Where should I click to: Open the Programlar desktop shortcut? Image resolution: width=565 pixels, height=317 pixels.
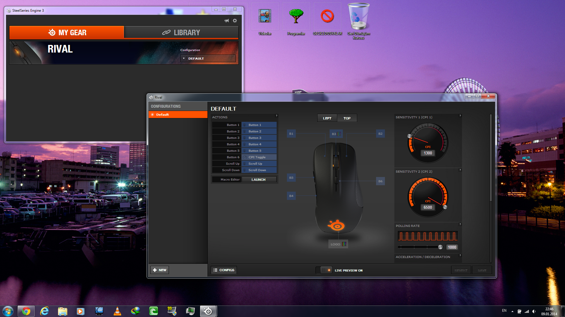pyautogui.click(x=296, y=19)
